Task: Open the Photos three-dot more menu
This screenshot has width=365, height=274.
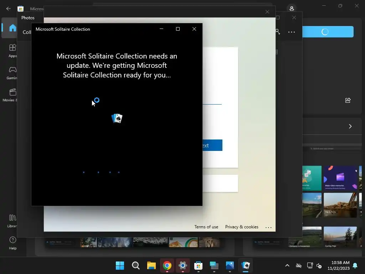Action: 292,32
